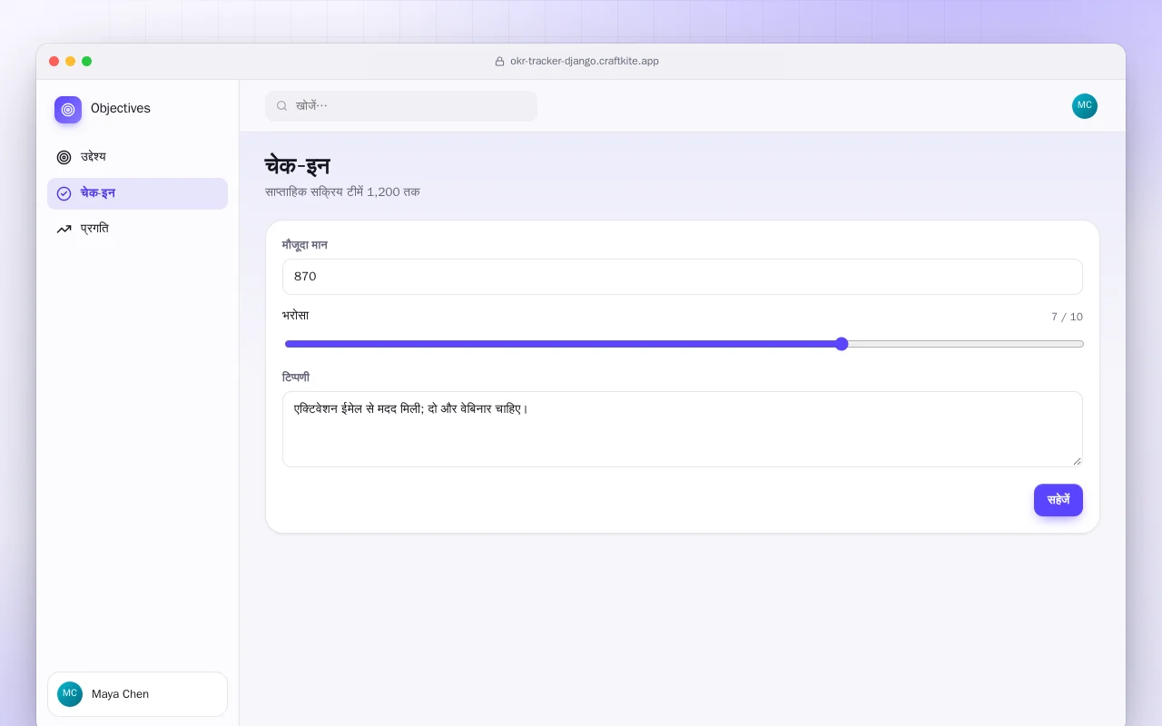Click the trending arrow icon beside प्रगति
This screenshot has width=1162, height=726.
point(64,230)
